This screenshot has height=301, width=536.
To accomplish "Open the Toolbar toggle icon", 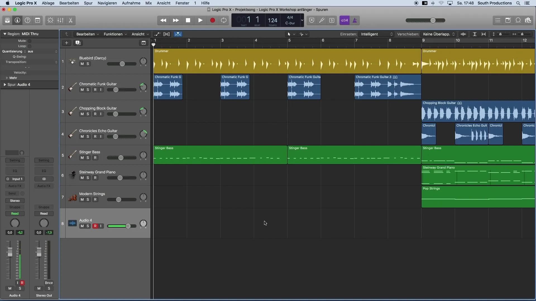I will pyautogui.click(x=38, y=20).
